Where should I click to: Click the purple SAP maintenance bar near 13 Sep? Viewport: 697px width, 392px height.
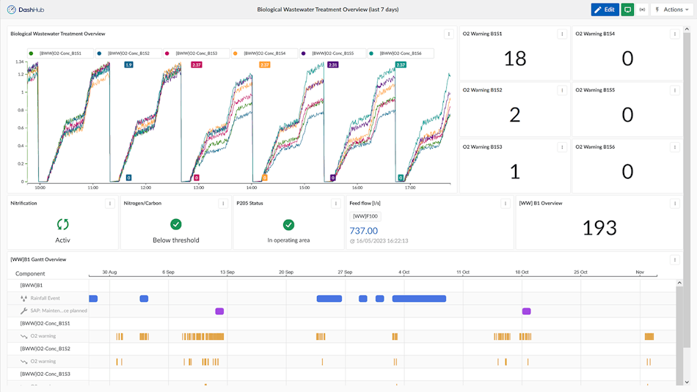(219, 311)
